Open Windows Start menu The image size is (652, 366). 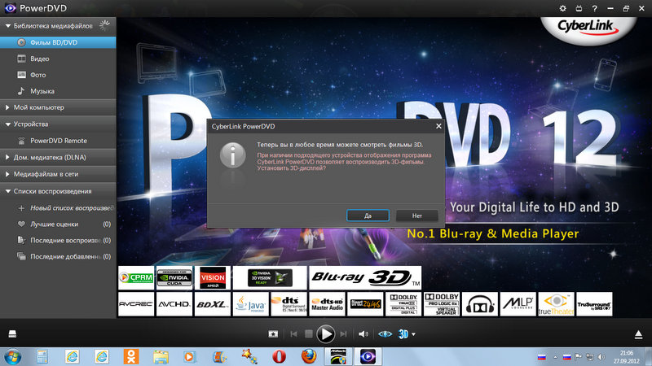point(12,356)
